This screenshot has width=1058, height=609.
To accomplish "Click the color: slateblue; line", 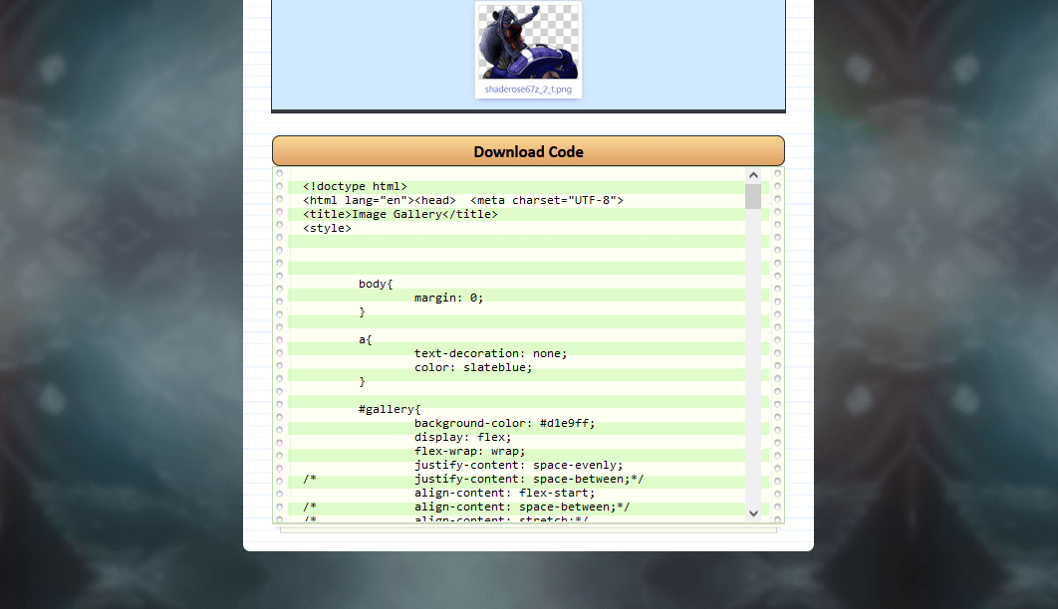I will click(x=473, y=367).
